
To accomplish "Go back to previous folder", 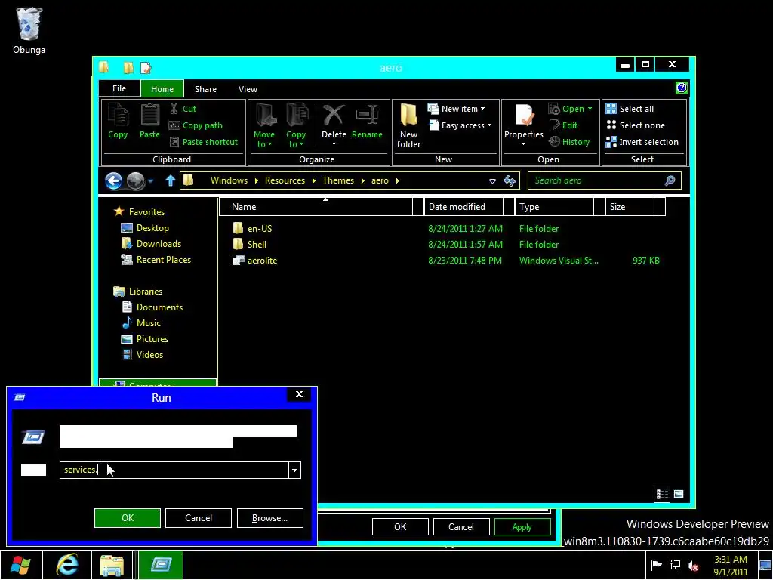I will coord(113,181).
